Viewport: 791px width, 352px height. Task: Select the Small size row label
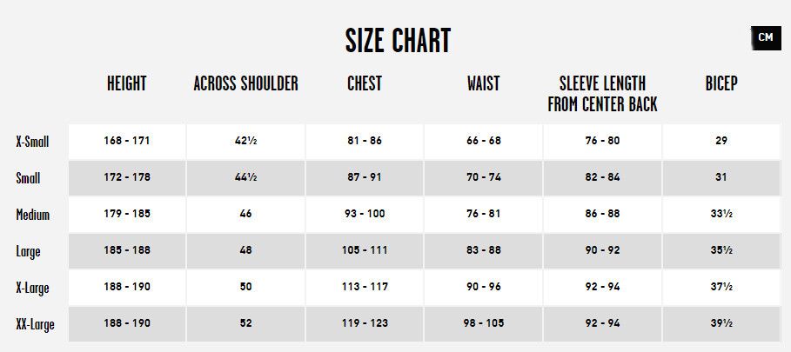(28, 178)
